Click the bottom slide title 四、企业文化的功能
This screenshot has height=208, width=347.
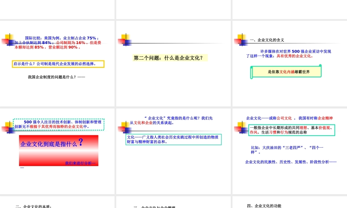(x=264, y=206)
